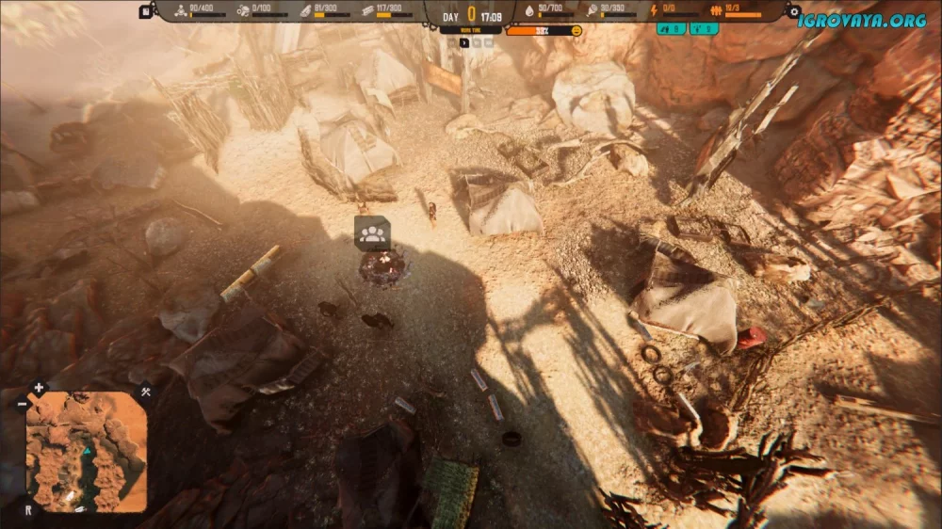Click the teal camp marker on minimap

(x=87, y=450)
